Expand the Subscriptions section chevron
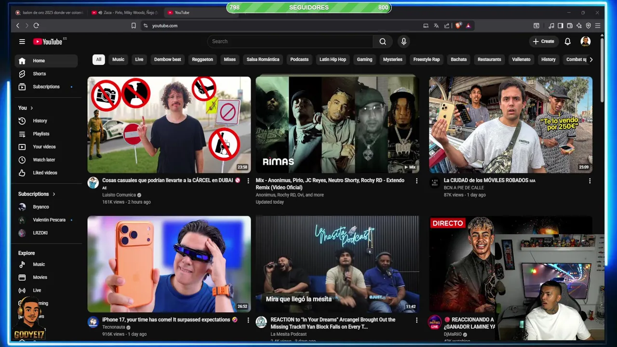The width and height of the screenshot is (617, 347). [54, 194]
